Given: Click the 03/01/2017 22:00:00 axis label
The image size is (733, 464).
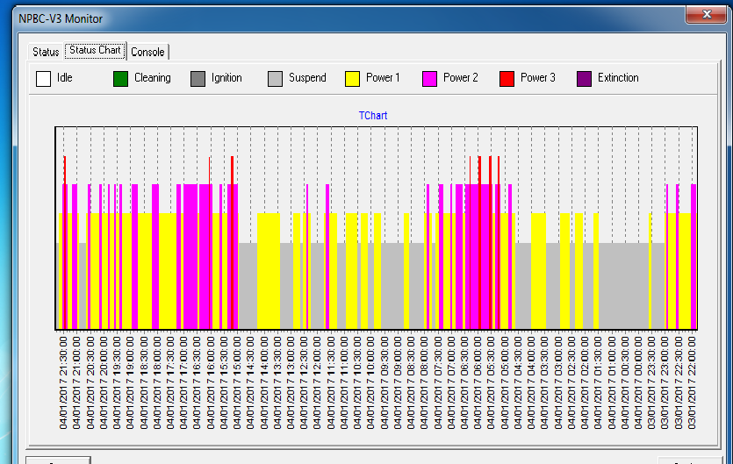Looking at the screenshot, I should [693, 381].
